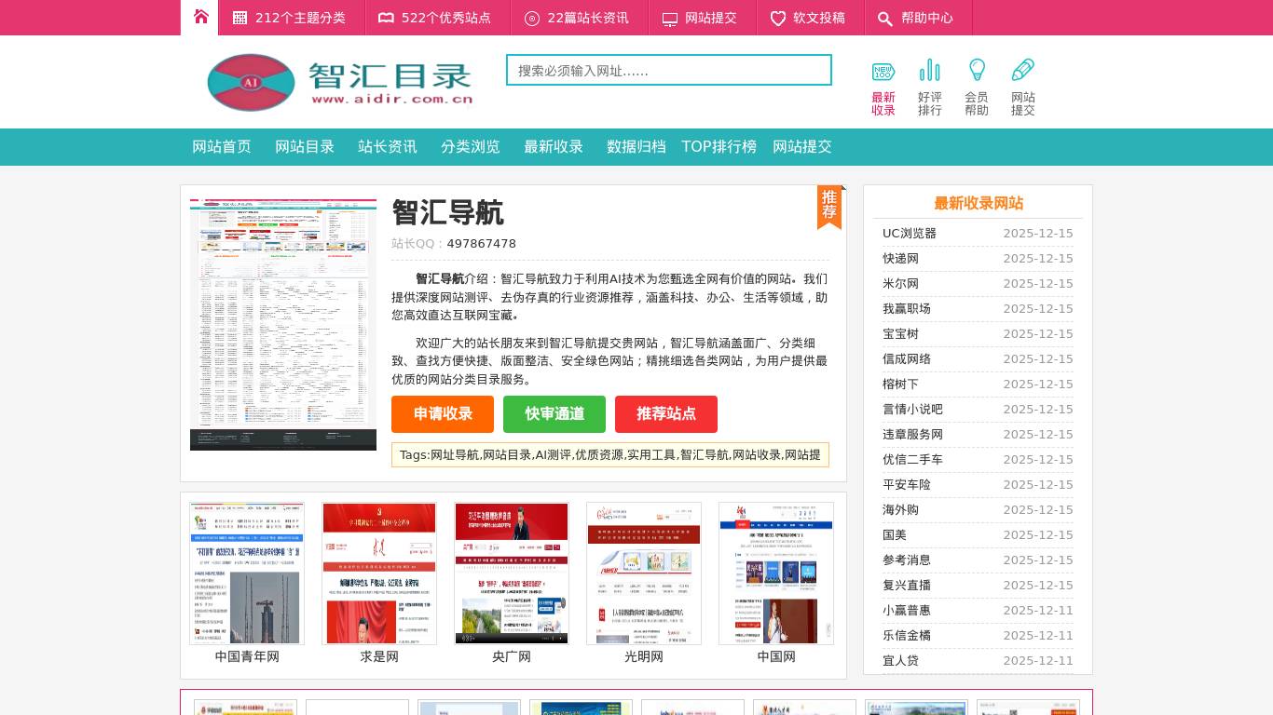This screenshot has height=715, width=1273.
Task: Open the 分类浏览 menu item
Action: coord(471,146)
